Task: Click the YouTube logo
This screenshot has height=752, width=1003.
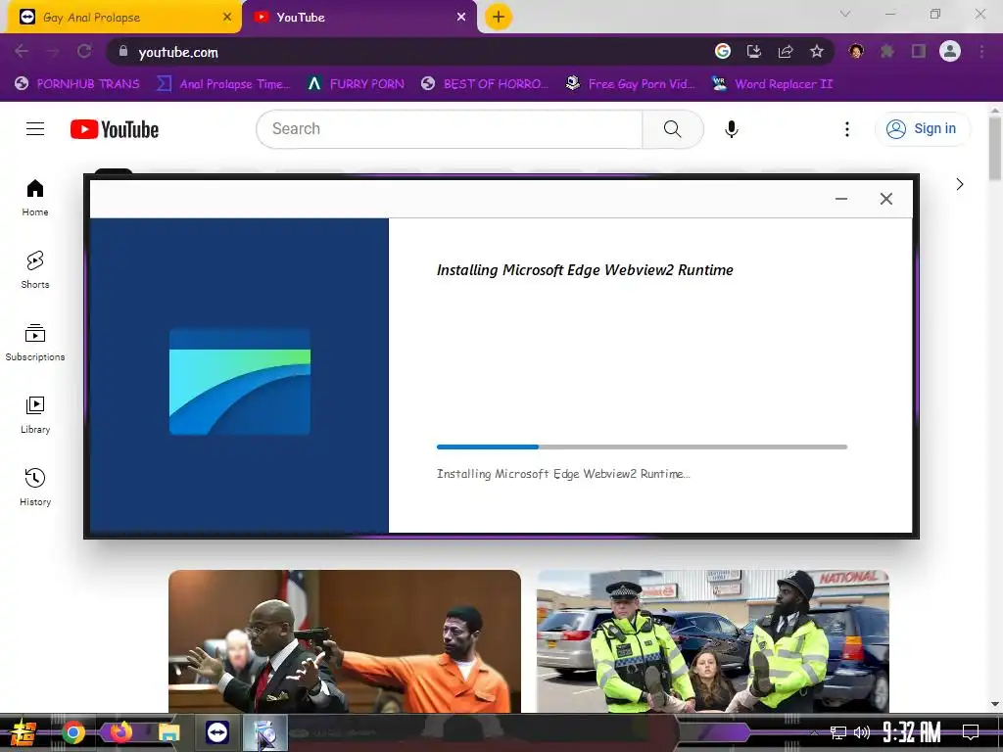Action: click(x=115, y=129)
